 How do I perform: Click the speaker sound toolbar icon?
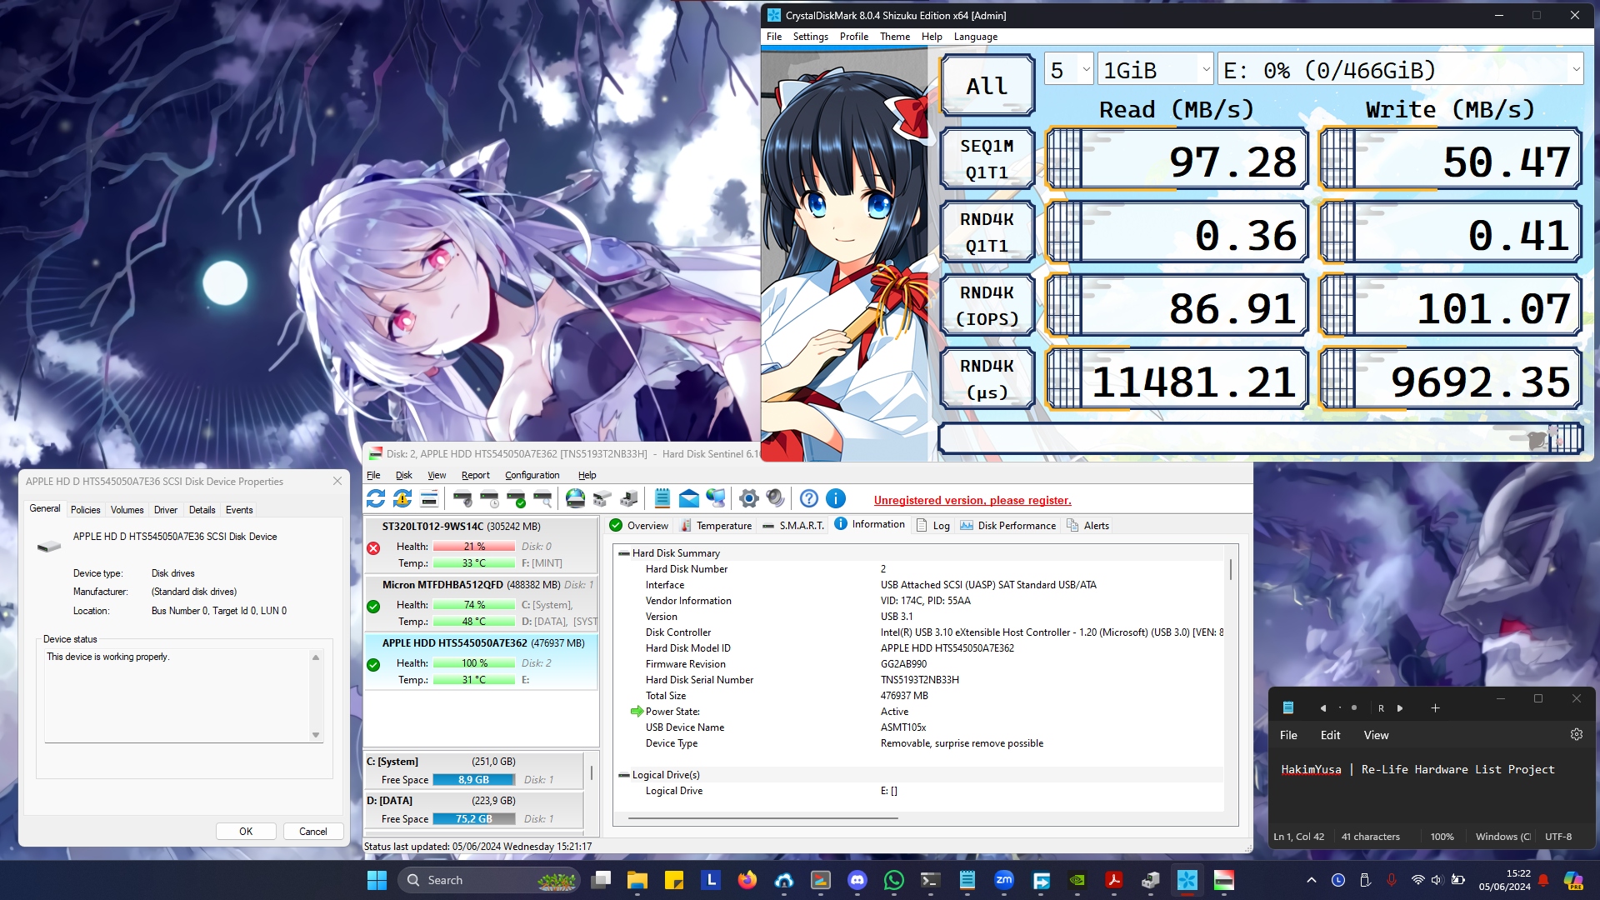(775, 498)
